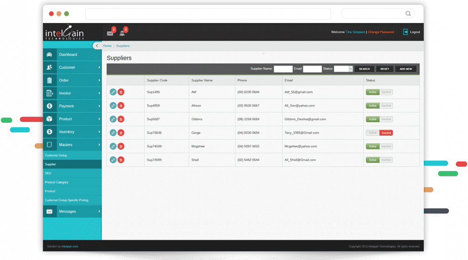Expand the Product menu arrow
This screenshot has width=468, height=260.
99,119
